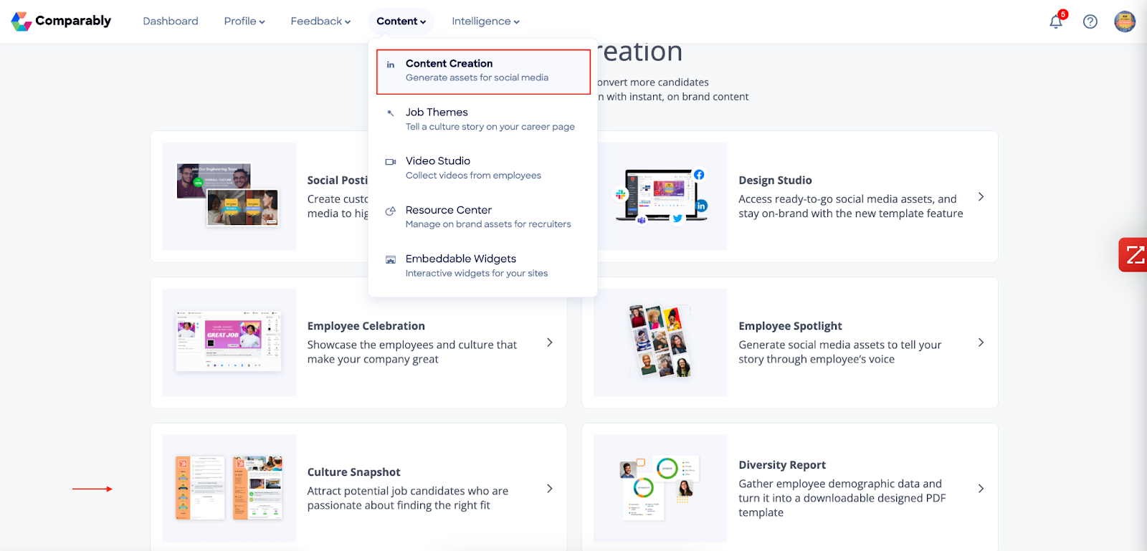Open the Culture Snapshot title
The width and height of the screenshot is (1147, 551).
353,472
